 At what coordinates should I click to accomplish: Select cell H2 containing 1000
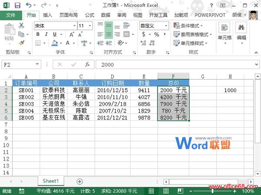coord(230,90)
